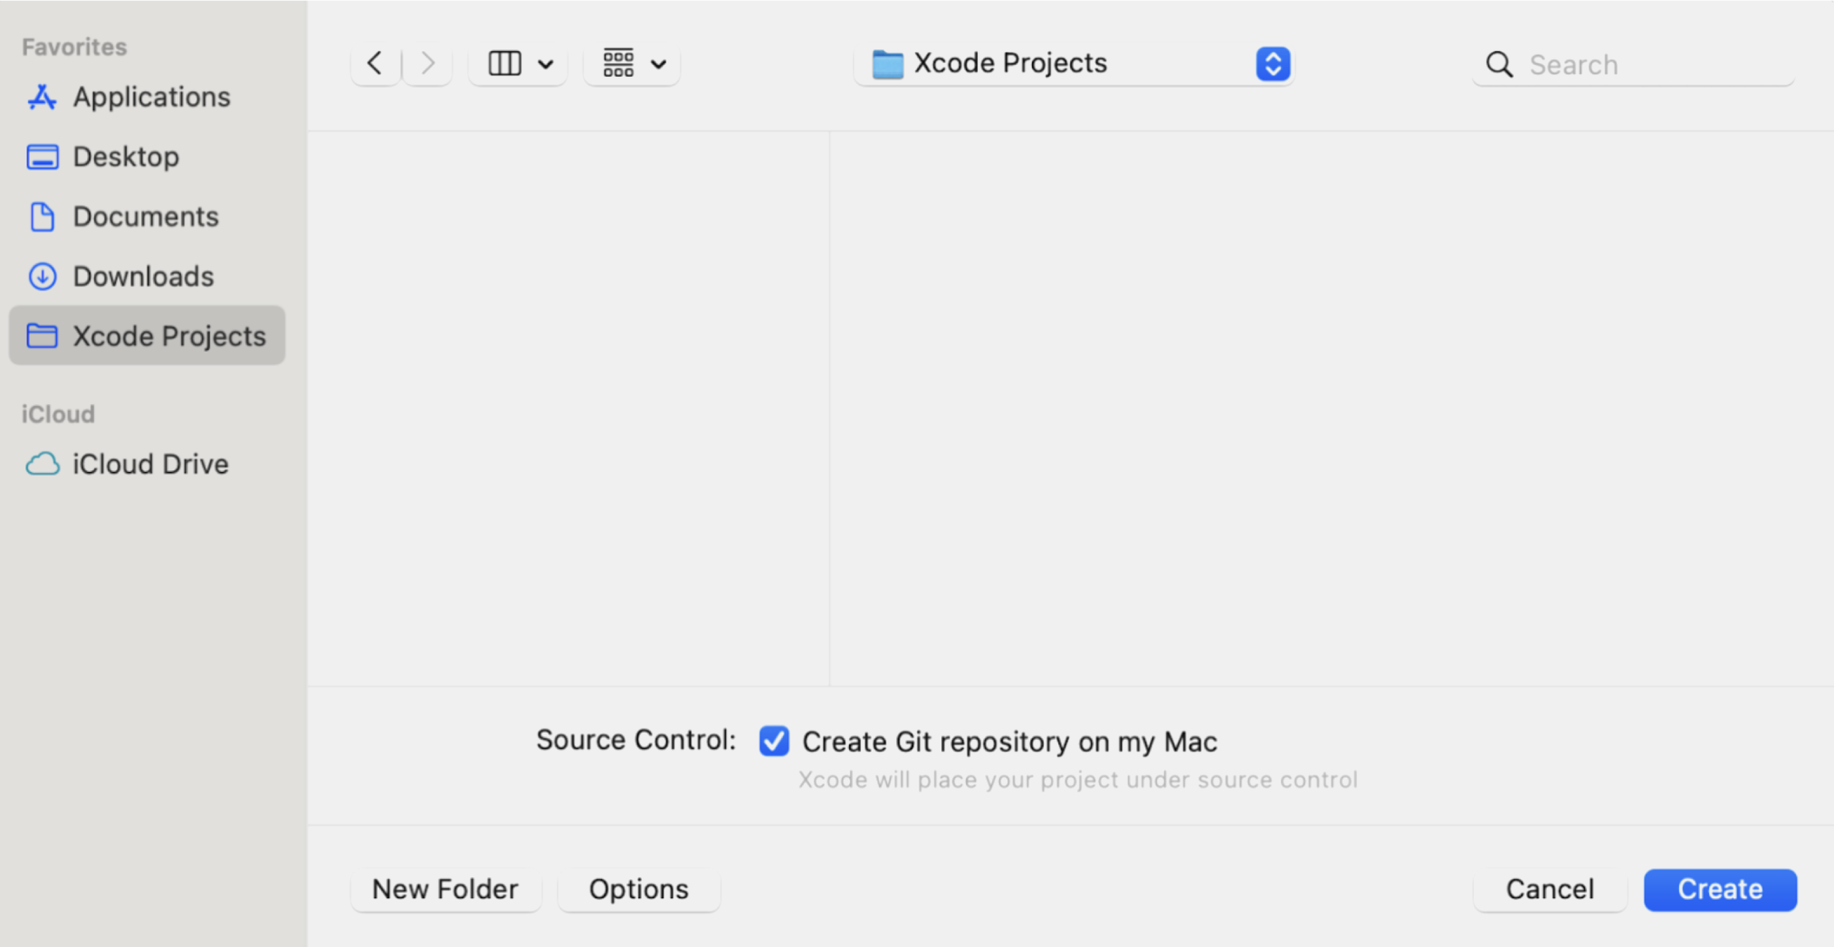Uncheck Create Git repository on my Mac
The height and width of the screenshot is (947, 1834).
pos(774,742)
